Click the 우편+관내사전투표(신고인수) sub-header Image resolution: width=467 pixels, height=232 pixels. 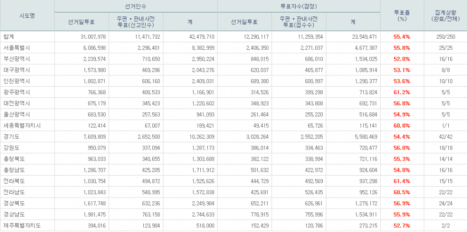[136, 21]
